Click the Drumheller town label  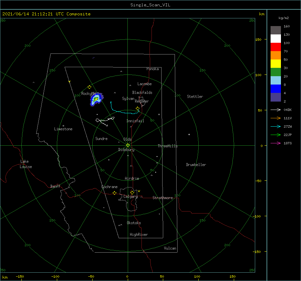point(196,165)
